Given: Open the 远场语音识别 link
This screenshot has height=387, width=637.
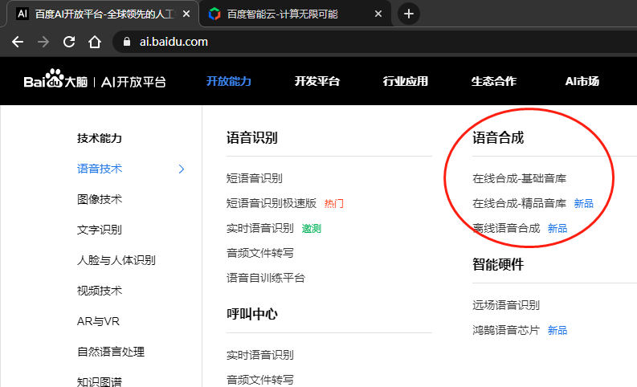Looking at the screenshot, I should tap(506, 305).
